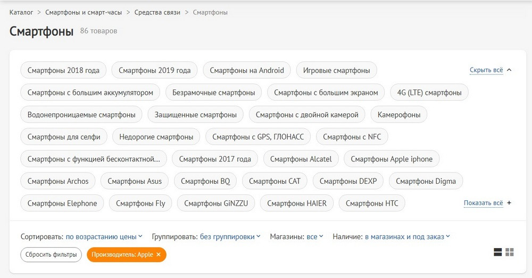Screen dimensions: 532x278
Task: Choose 'Игровые смартфоны' tag
Action: click(x=336, y=70)
